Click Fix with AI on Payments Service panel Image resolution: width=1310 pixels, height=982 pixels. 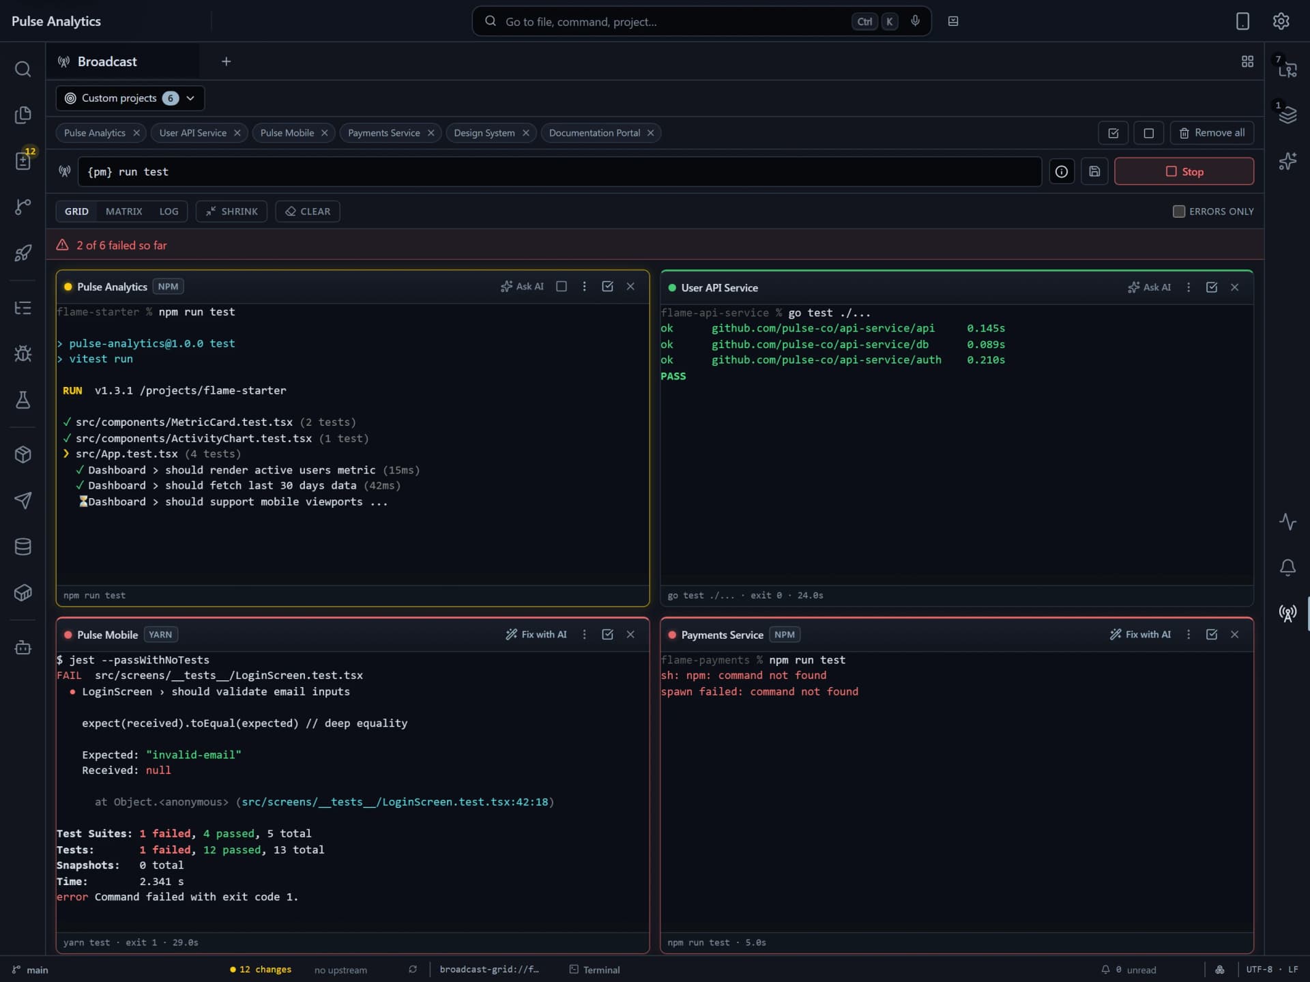1140,635
